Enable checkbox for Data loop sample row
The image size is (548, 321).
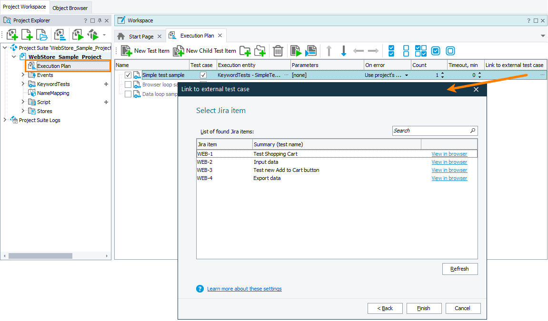pyautogui.click(x=128, y=94)
